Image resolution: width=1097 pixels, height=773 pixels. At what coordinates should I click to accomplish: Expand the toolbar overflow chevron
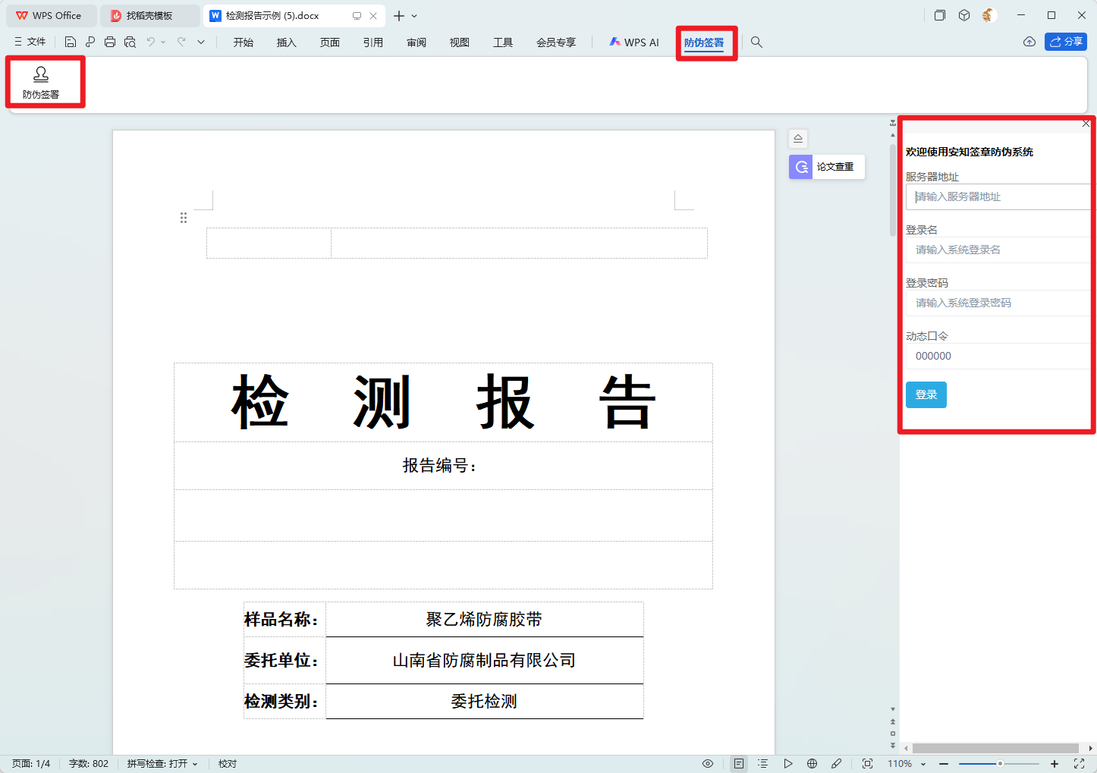pos(200,42)
